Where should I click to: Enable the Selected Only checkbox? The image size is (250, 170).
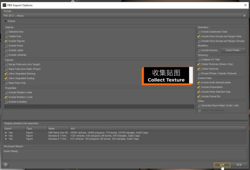pos(6,32)
